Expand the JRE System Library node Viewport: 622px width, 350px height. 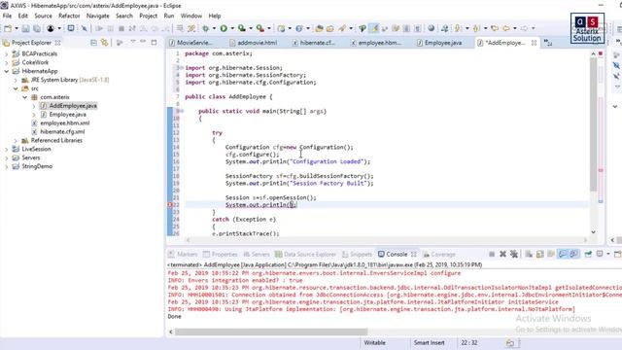16,80
